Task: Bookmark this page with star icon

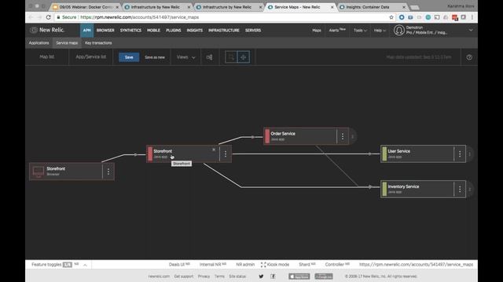Action: tap(391, 17)
